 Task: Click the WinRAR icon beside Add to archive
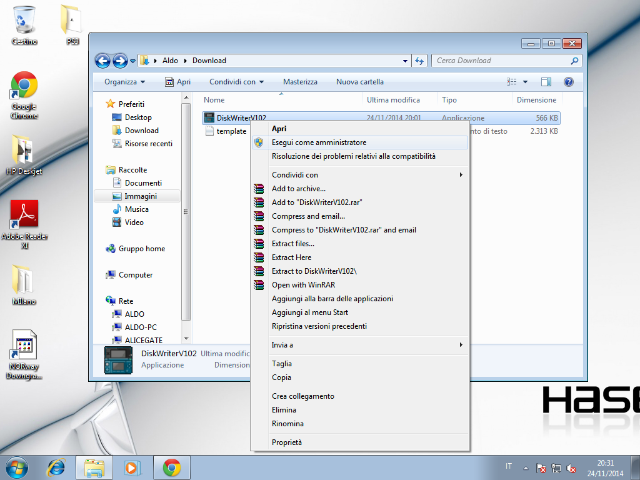(x=259, y=189)
